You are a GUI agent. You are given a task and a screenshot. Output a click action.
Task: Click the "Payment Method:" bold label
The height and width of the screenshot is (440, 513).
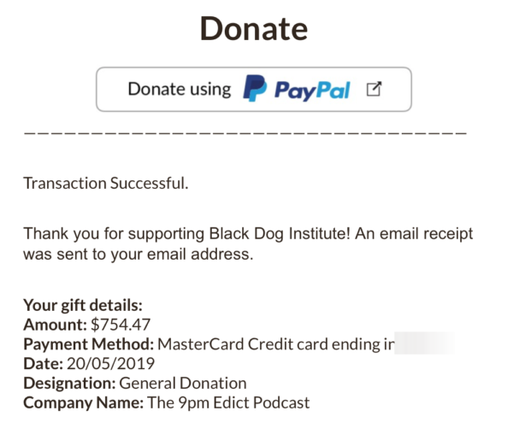tap(88, 344)
